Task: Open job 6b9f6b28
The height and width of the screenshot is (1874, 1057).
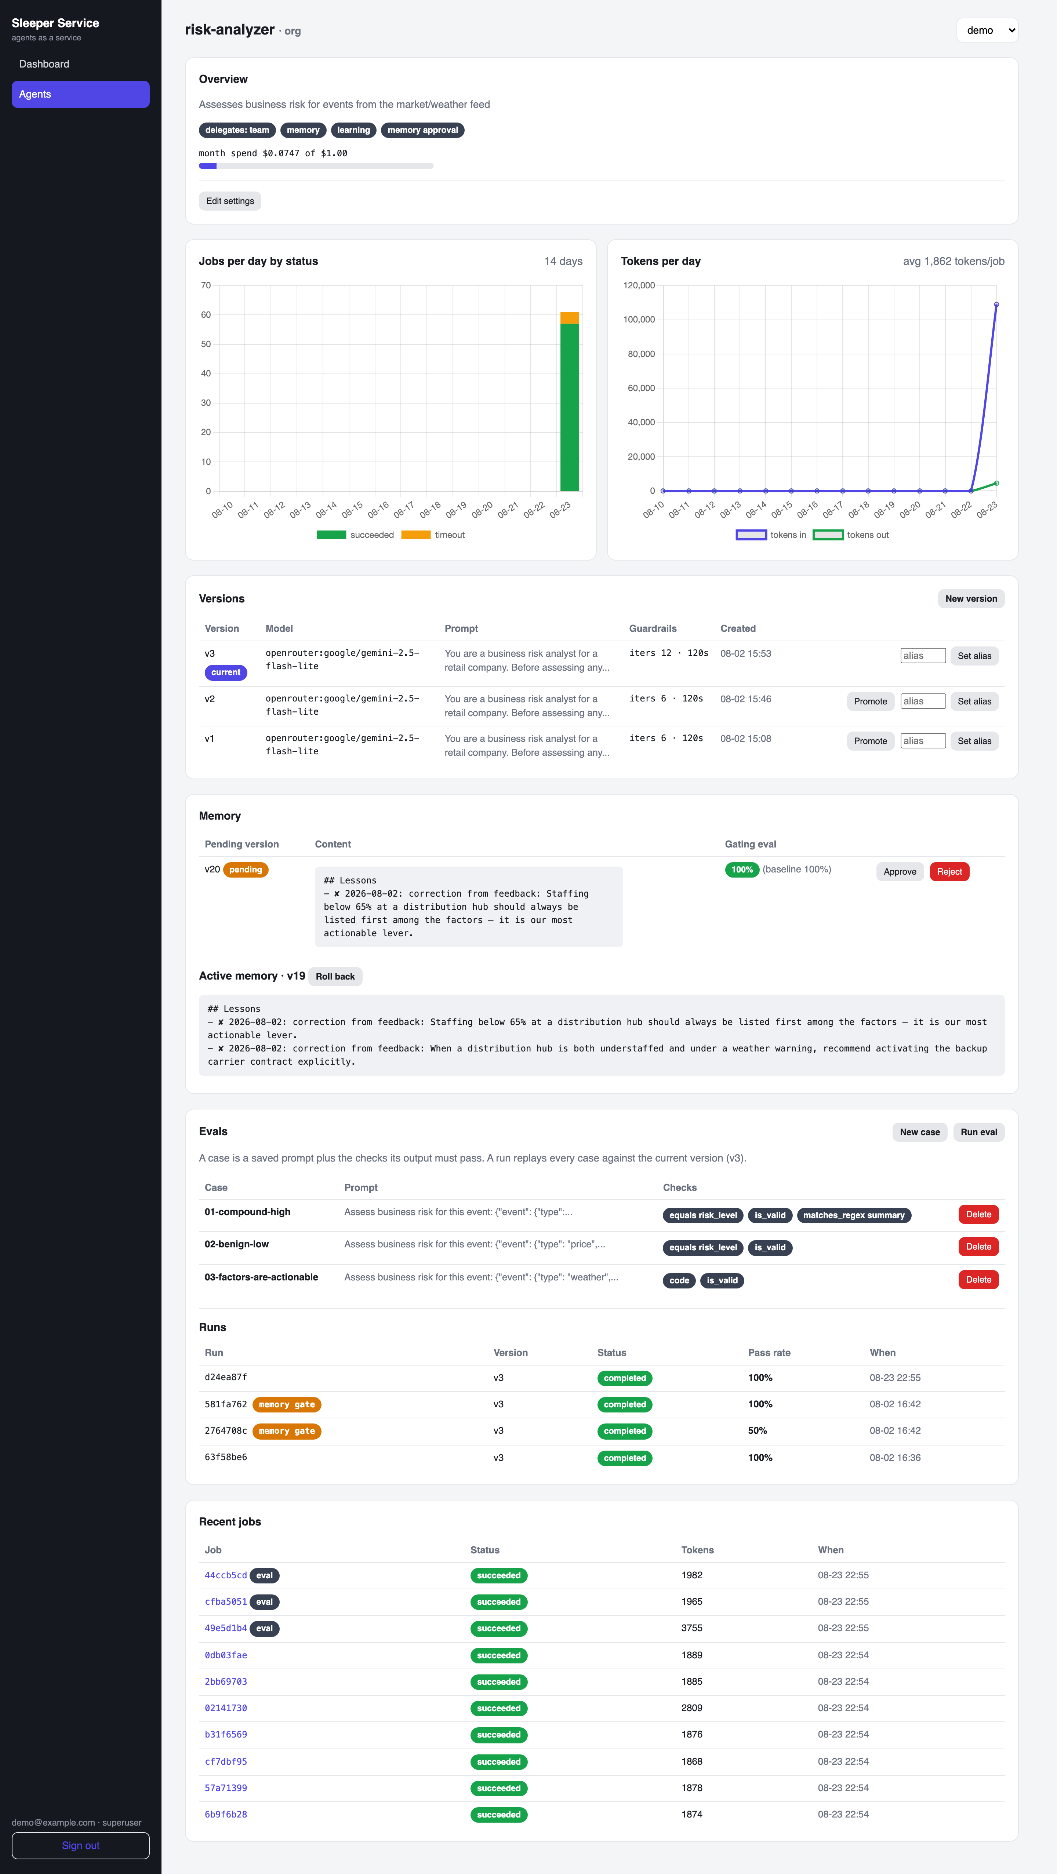Action: (x=226, y=1815)
